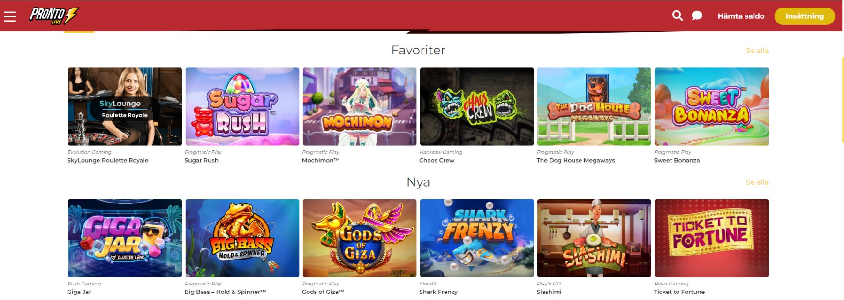Open SkyLounge Roulette Royale thumbnail
The image size is (844, 300).
[125, 106]
